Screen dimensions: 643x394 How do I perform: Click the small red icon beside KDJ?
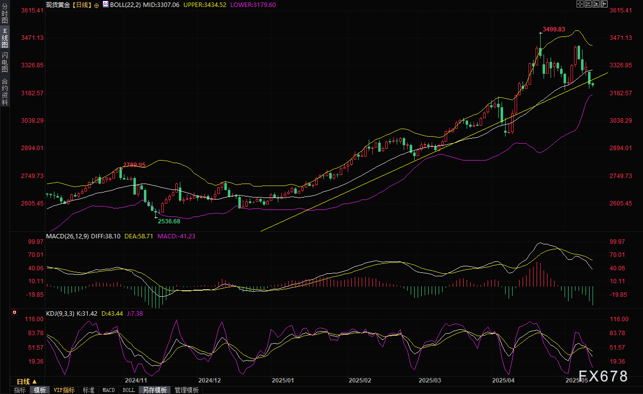[x=14, y=313]
